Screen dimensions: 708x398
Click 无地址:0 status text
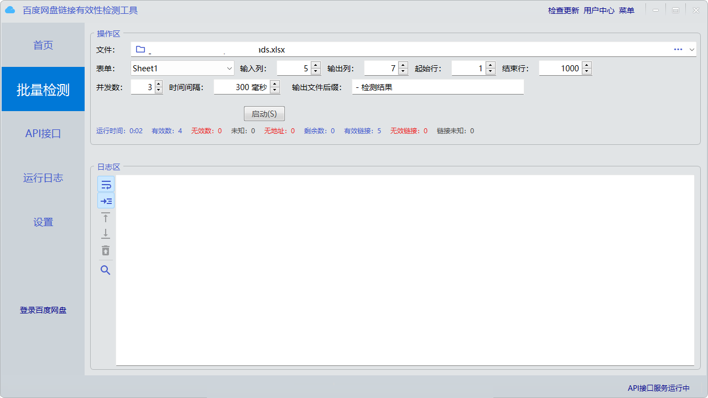(x=280, y=131)
